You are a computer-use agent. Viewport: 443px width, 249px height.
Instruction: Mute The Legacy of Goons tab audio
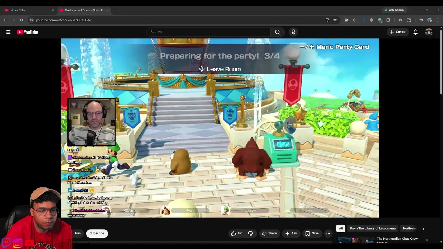click(102, 10)
